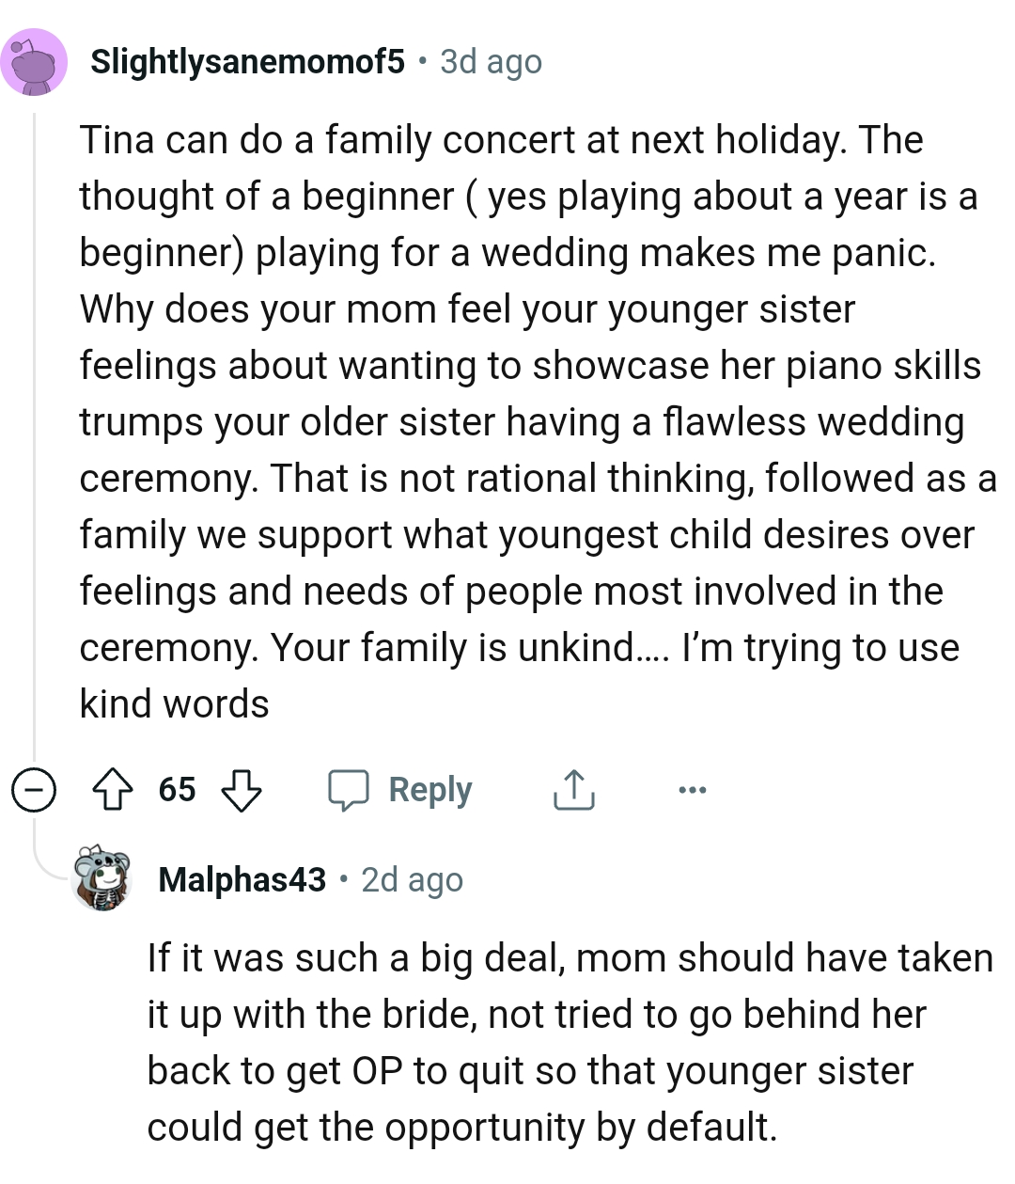The image size is (1015, 1184).
Task: Toggle the comment collapsed with the minus circle
Action: click(34, 790)
